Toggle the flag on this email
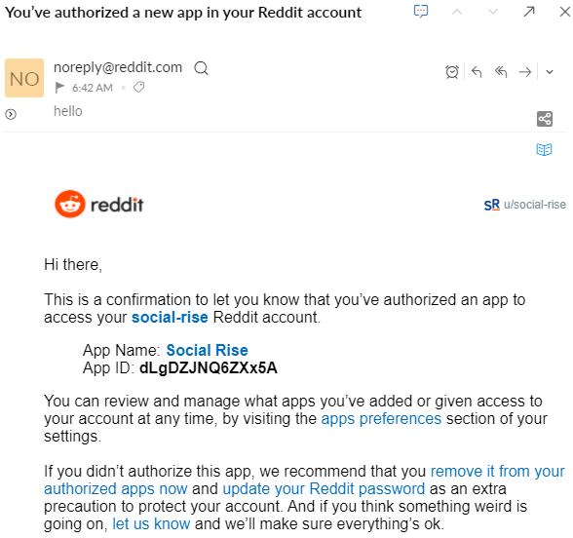The image size is (573, 538). [59, 88]
